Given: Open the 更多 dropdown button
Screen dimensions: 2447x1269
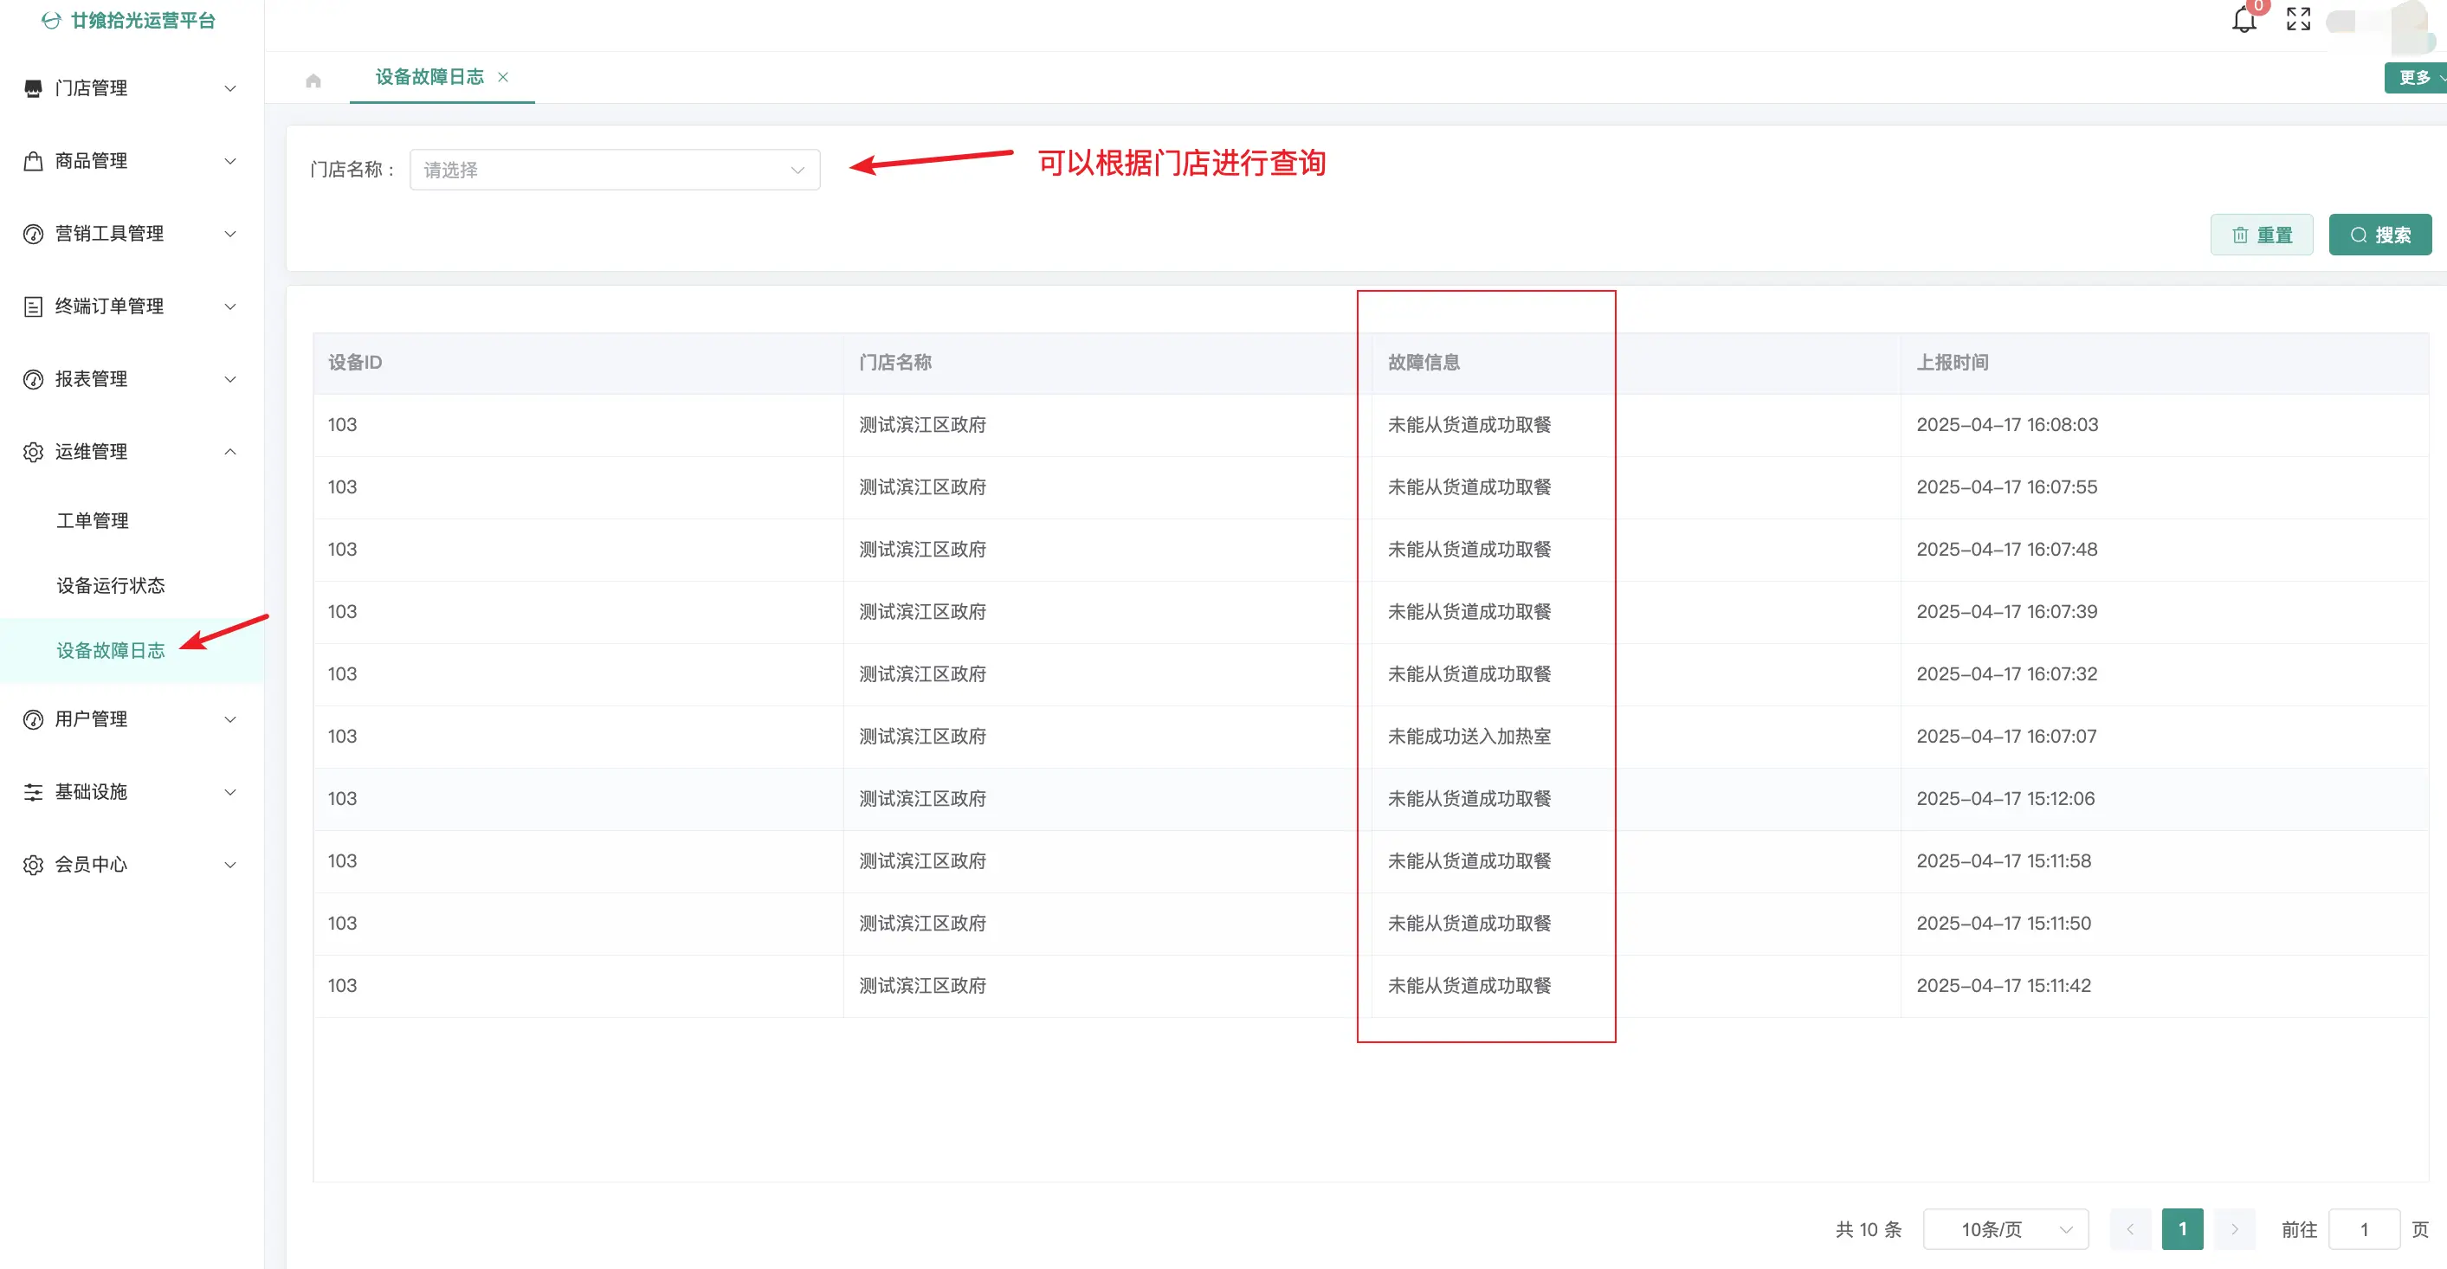Looking at the screenshot, I should coord(2416,78).
